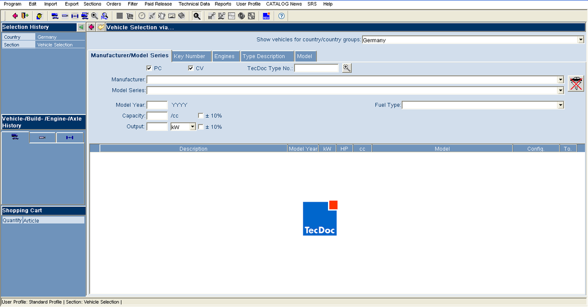Click the exit door icon in toolbar

[x=25, y=16]
